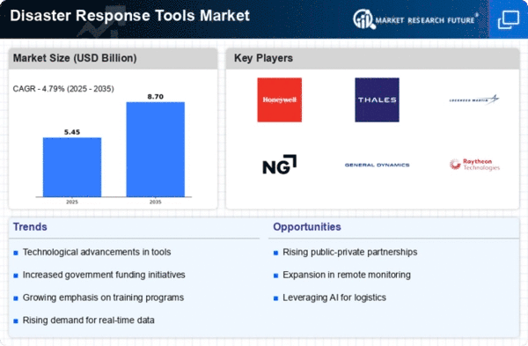Click the 2035 axis label
This screenshot has height=346, width=528.
click(x=156, y=202)
